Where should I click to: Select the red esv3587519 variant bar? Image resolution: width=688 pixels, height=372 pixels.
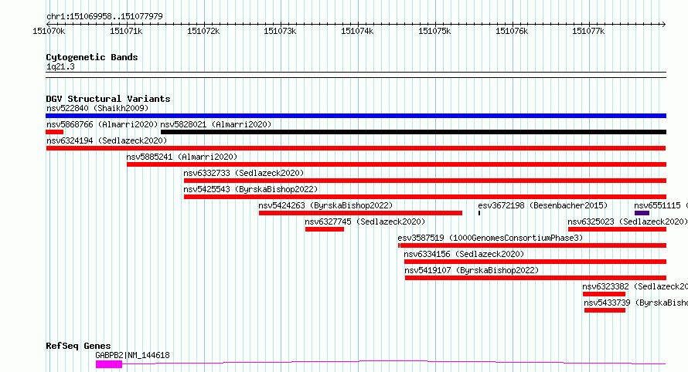tap(533, 245)
